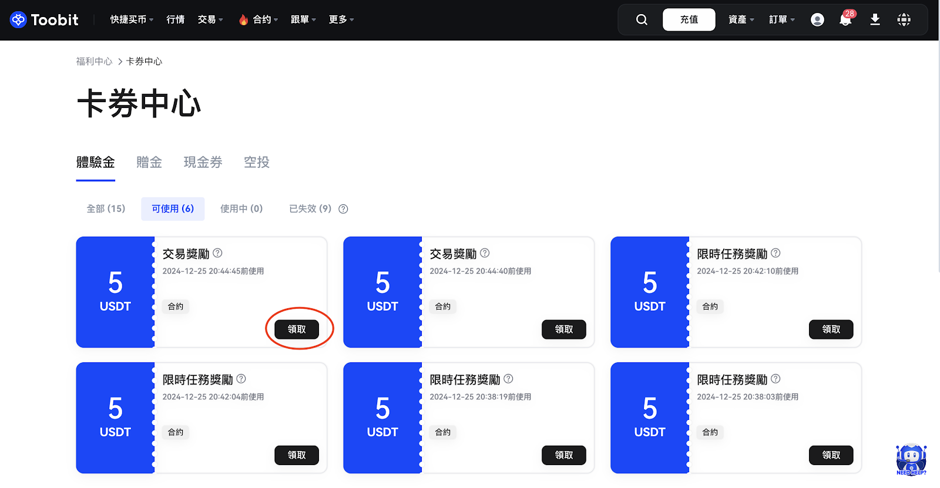Claim 交易獎勵 expiring 20:44:40 with 領取
Screen dimensions: 940x488
pyautogui.click(x=564, y=329)
